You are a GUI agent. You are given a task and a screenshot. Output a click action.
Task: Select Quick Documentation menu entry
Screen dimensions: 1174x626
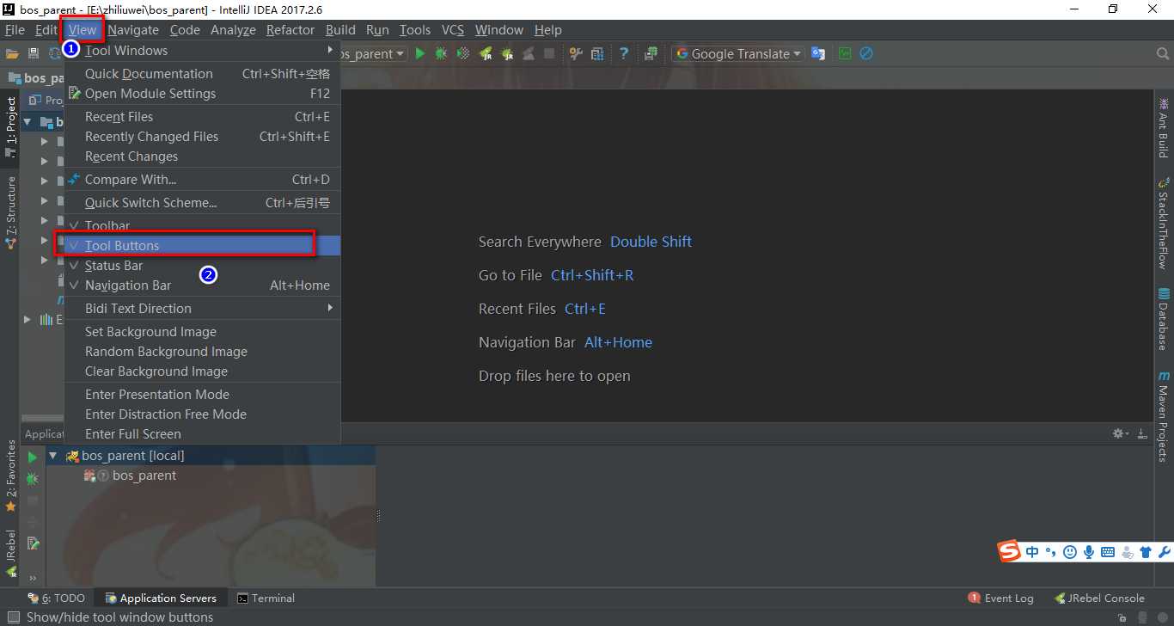[x=202, y=74]
